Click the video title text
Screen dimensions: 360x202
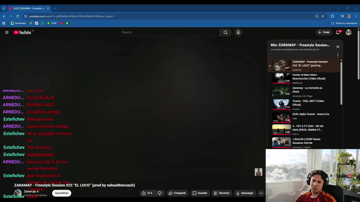(x=75, y=185)
